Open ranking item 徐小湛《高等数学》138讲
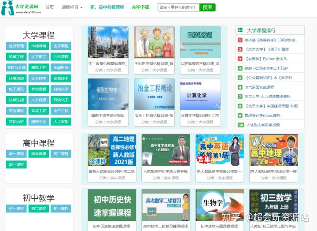This screenshot has height=231, width=317. point(271,40)
